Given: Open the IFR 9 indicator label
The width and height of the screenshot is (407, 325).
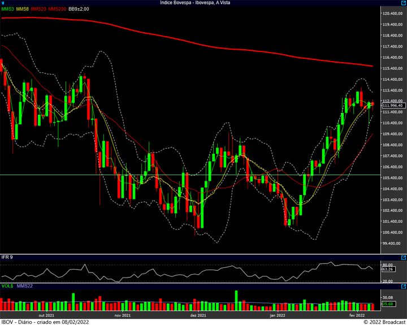Looking at the screenshot, I should point(7,257).
